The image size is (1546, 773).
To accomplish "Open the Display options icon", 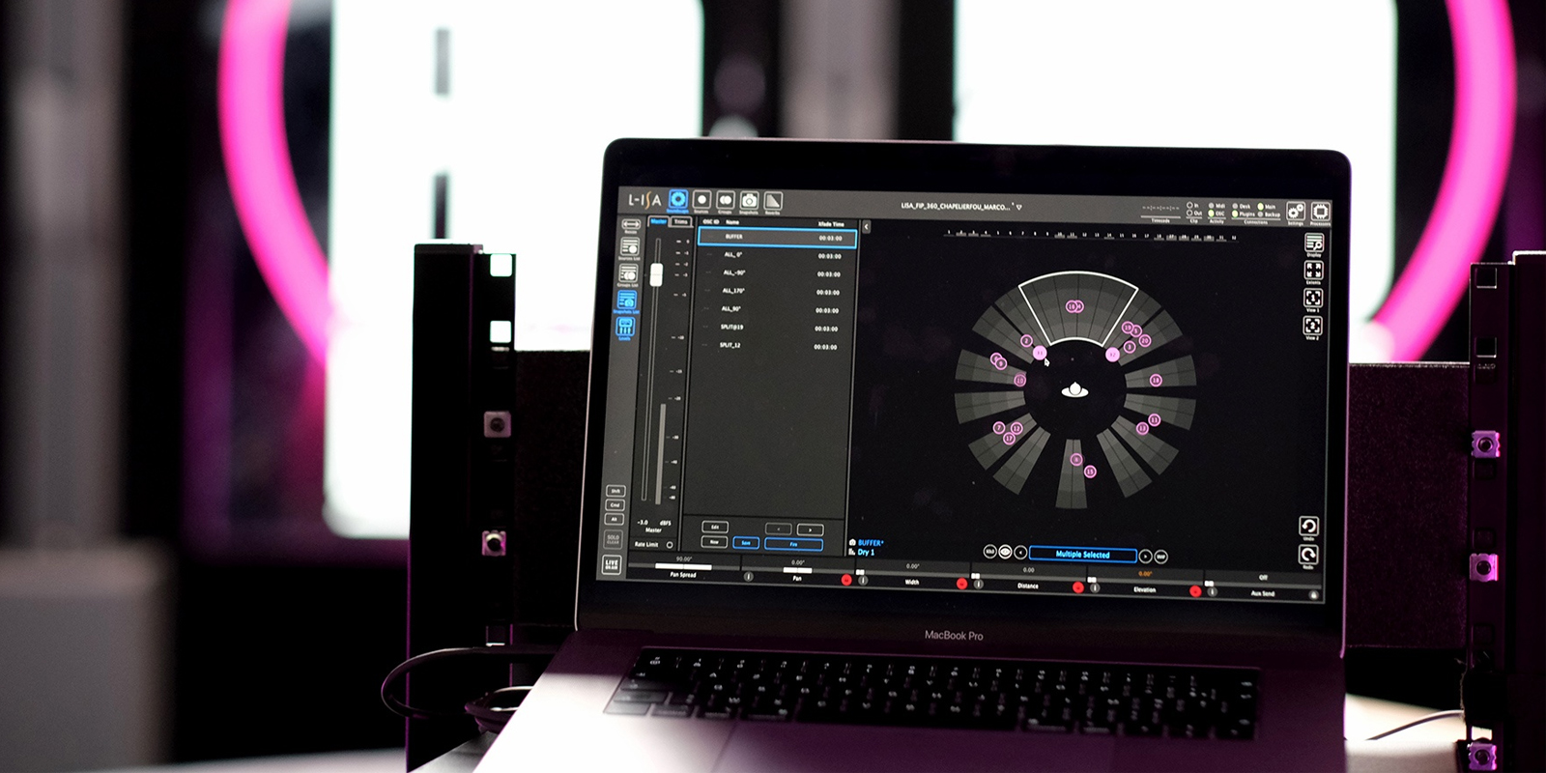I will [x=1314, y=243].
